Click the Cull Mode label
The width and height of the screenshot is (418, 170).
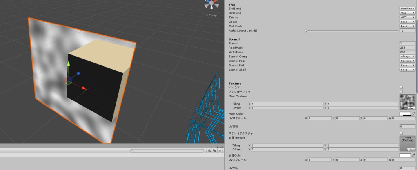click(236, 26)
